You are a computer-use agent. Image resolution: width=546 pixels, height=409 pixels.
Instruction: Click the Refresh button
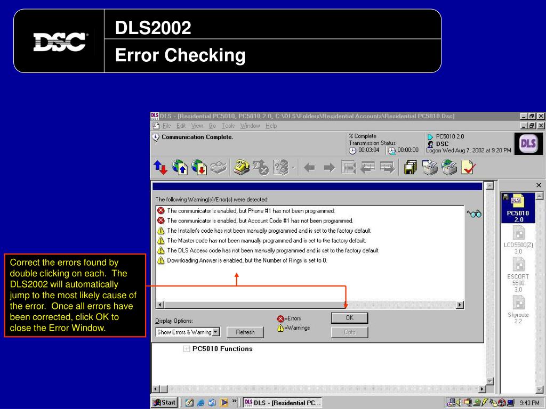tap(245, 332)
